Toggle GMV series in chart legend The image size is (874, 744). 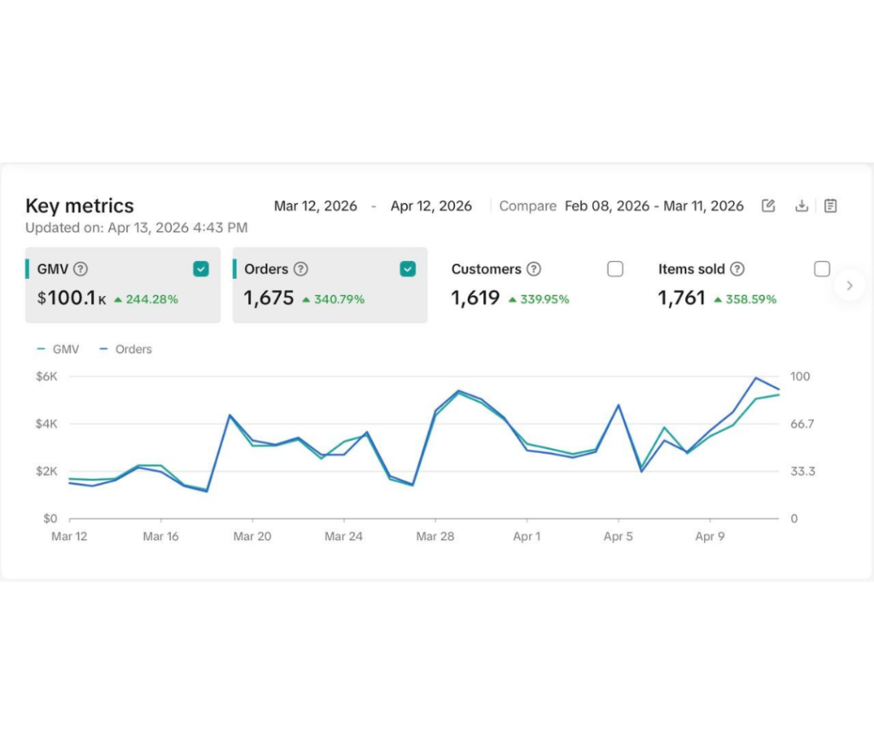tap(58, 350)
